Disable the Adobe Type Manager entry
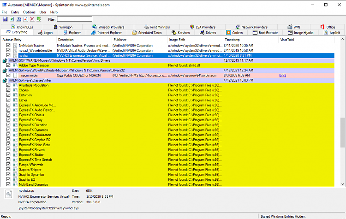This screenshot has height=219, width=346. [x=8, y=65]
